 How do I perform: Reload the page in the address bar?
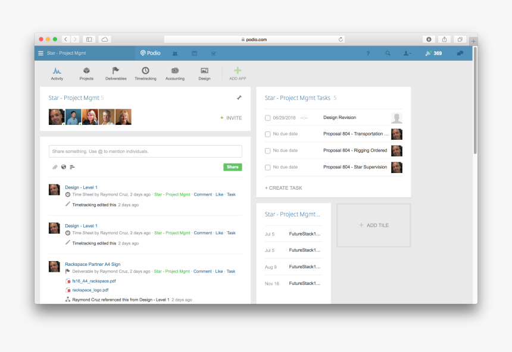click(341, 39)
